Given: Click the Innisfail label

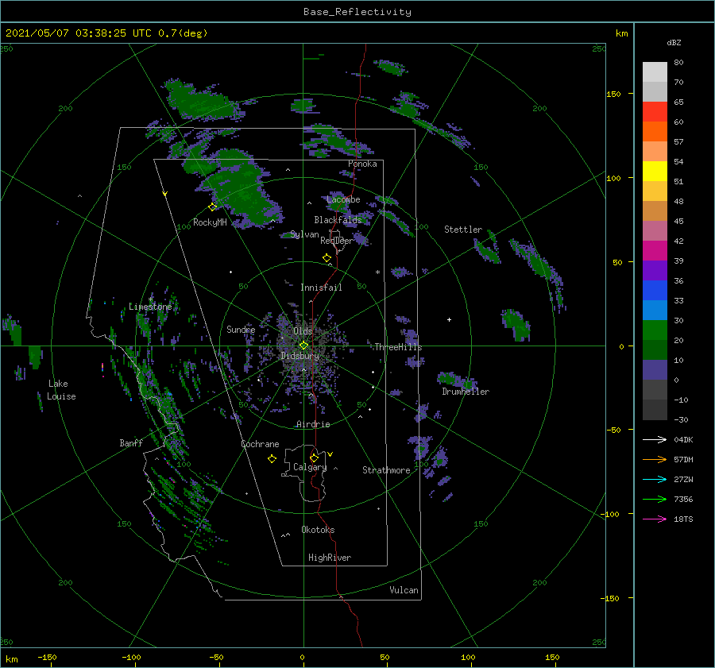Looking at the screenshot, I should (x=321, y=288).
